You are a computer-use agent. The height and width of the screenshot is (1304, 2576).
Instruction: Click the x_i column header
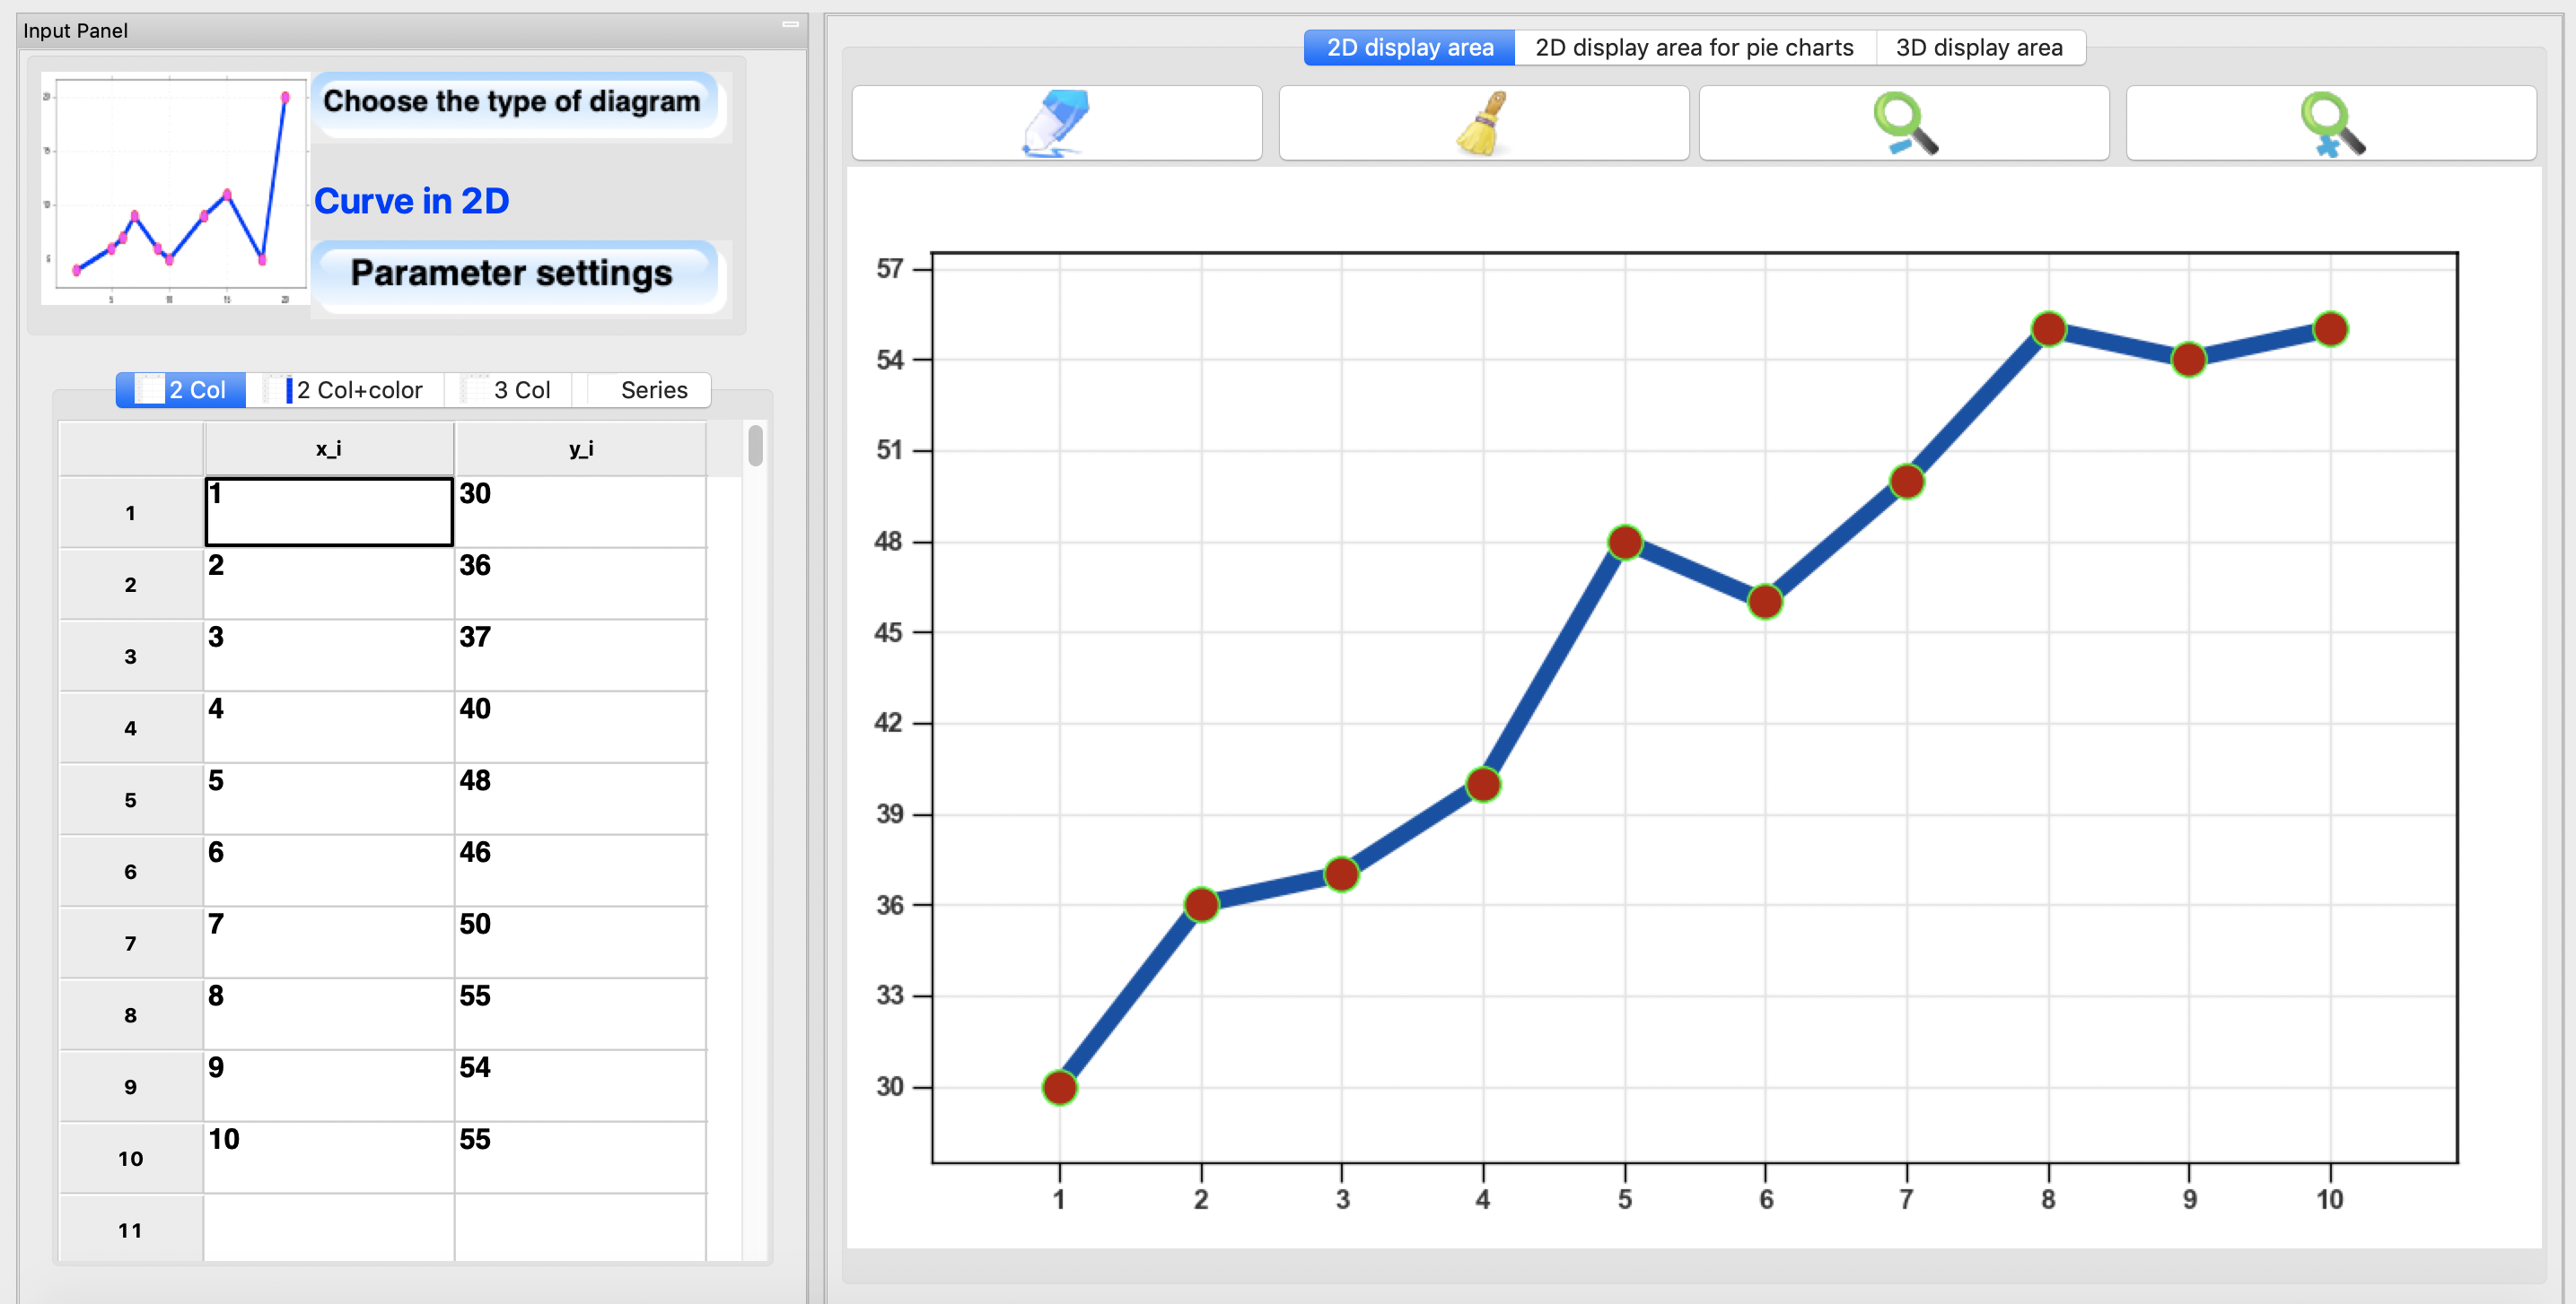click(x=329, y=448)
